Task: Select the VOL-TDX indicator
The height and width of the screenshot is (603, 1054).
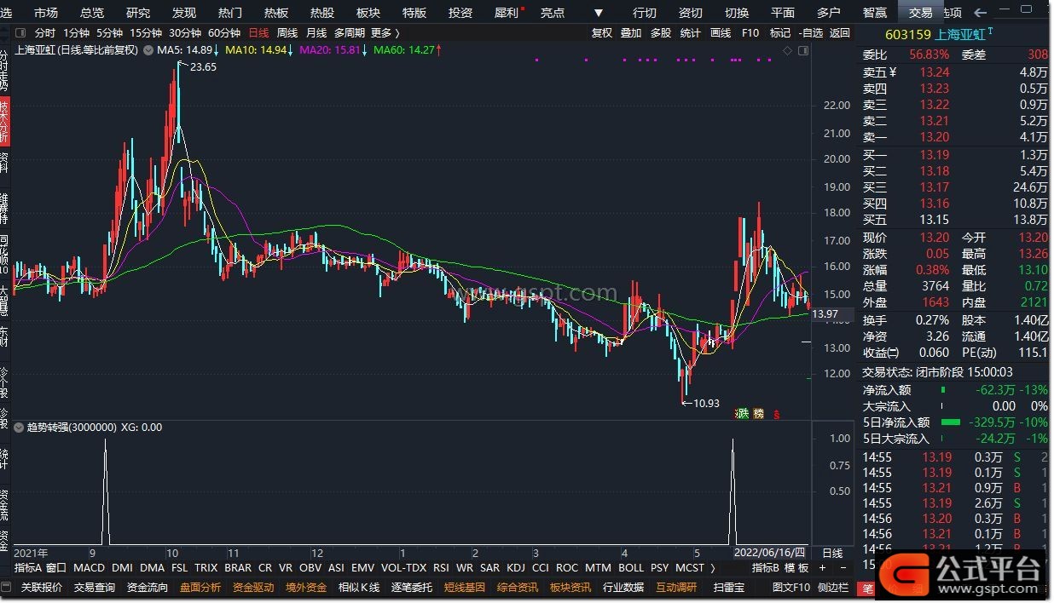Action: tap(403, 567)
